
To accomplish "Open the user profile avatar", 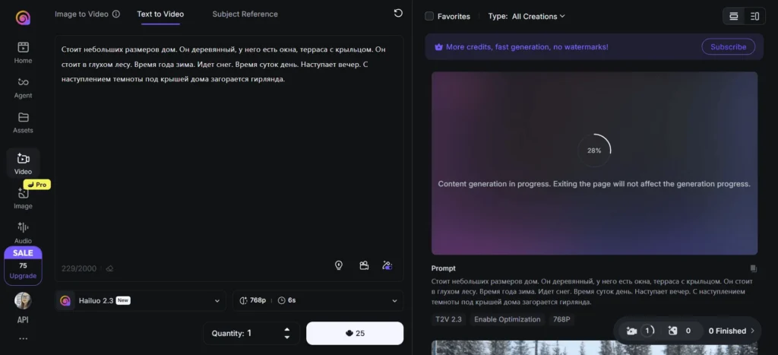I will (23, 300).
